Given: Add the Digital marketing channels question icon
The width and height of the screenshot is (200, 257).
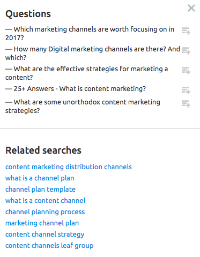Looking at the screenshot, I should coord(186,51).
